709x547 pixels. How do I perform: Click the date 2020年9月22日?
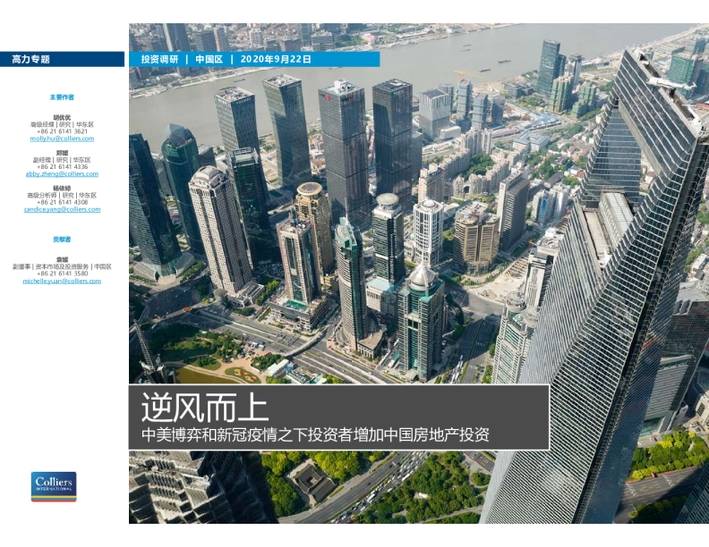(276, 59)
